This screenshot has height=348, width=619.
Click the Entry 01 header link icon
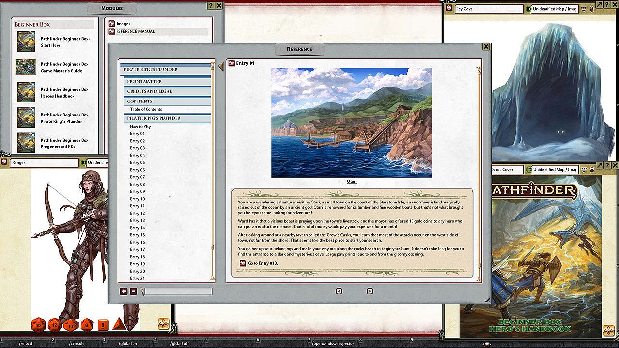231,63
